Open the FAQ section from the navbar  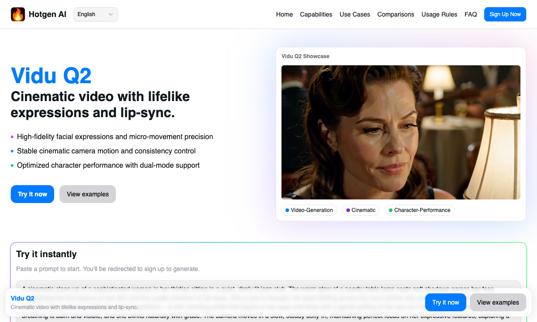[471, 14]
